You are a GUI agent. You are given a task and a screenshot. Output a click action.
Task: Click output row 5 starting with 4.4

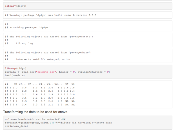[40, 101]
